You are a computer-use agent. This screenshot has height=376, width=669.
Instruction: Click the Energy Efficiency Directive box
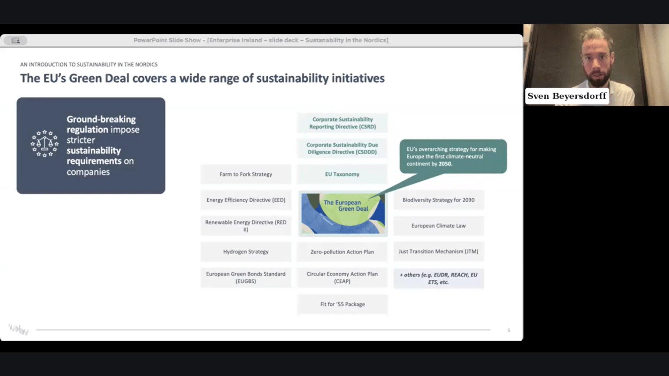point(246,200)
